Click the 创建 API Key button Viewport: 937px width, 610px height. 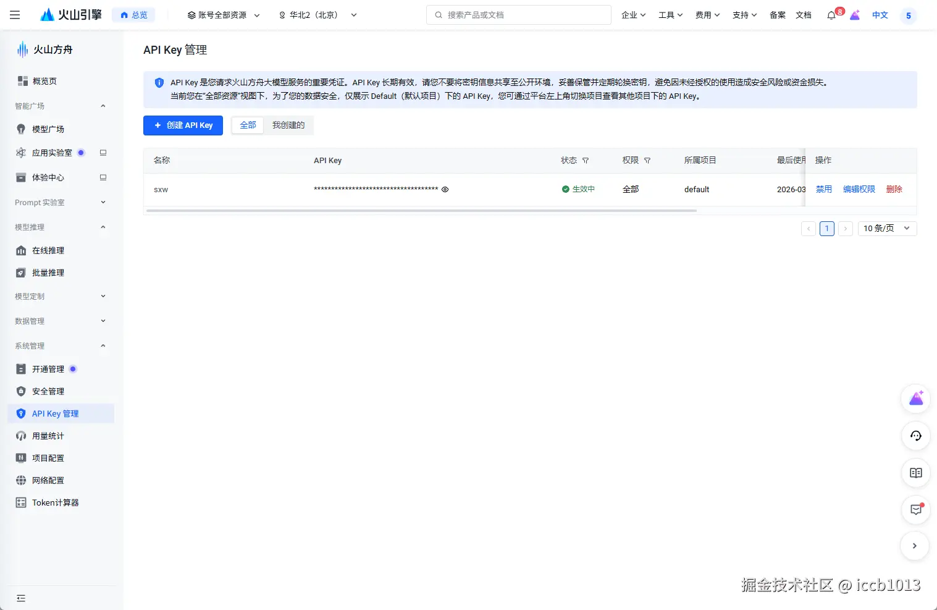[x=183, y=125]
